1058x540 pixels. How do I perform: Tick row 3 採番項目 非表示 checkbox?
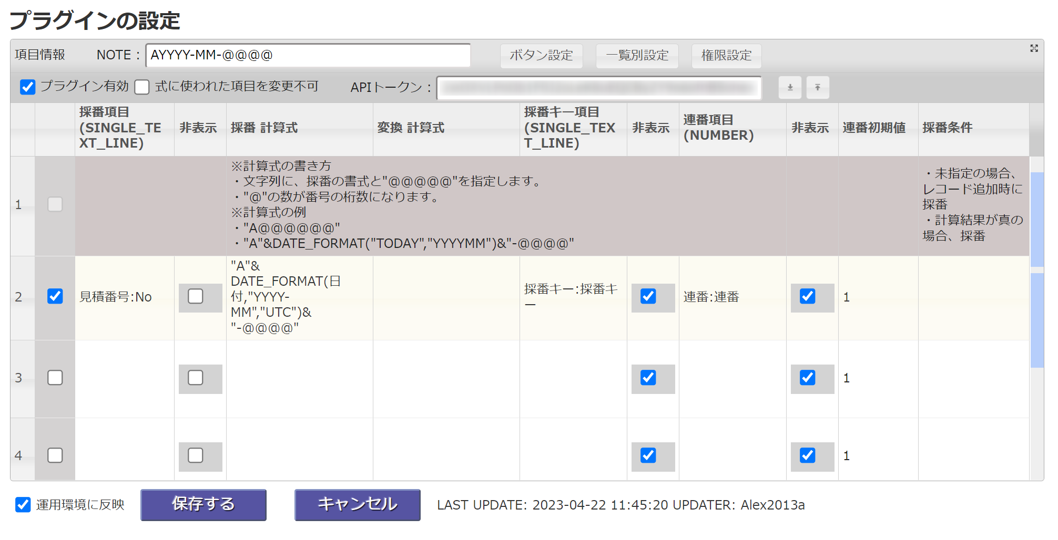pos(196,378)
